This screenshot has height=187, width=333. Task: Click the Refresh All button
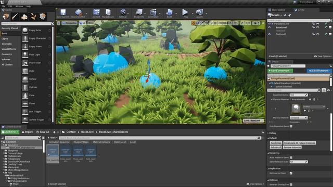276,148
